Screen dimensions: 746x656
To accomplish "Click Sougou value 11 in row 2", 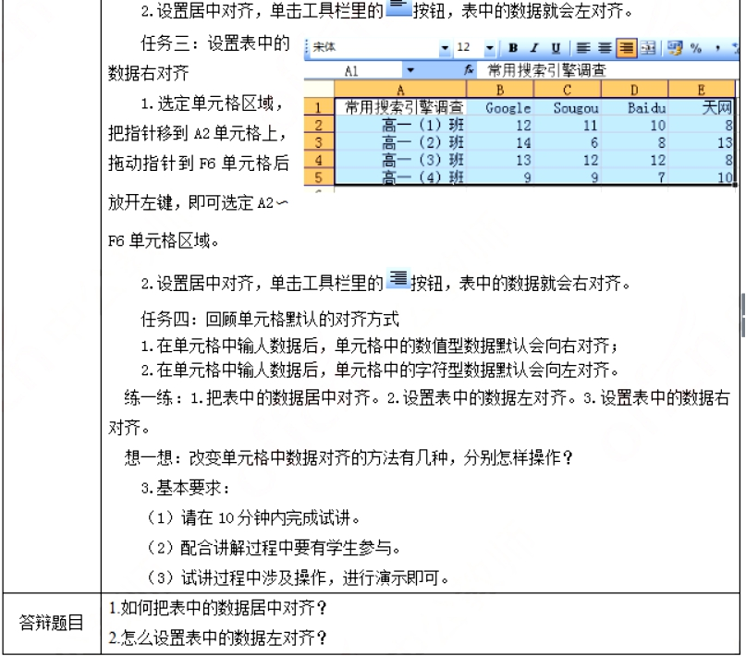I will click(x=567, y=125).
